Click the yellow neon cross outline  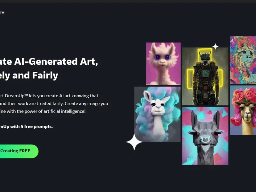pos(205,68)
